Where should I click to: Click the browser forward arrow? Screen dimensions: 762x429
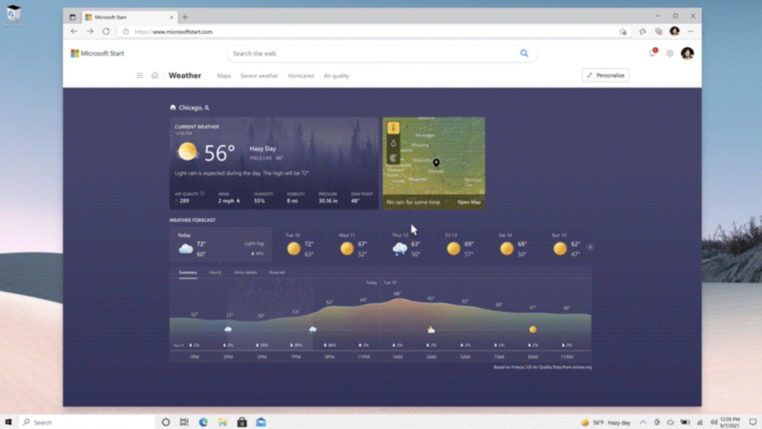pos(90,32)
